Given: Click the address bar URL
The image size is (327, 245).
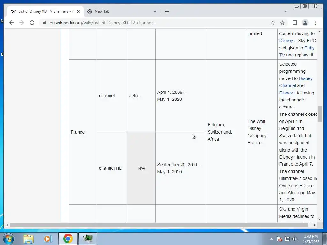Looking at the screenshot, I should [x=102, y=23].
